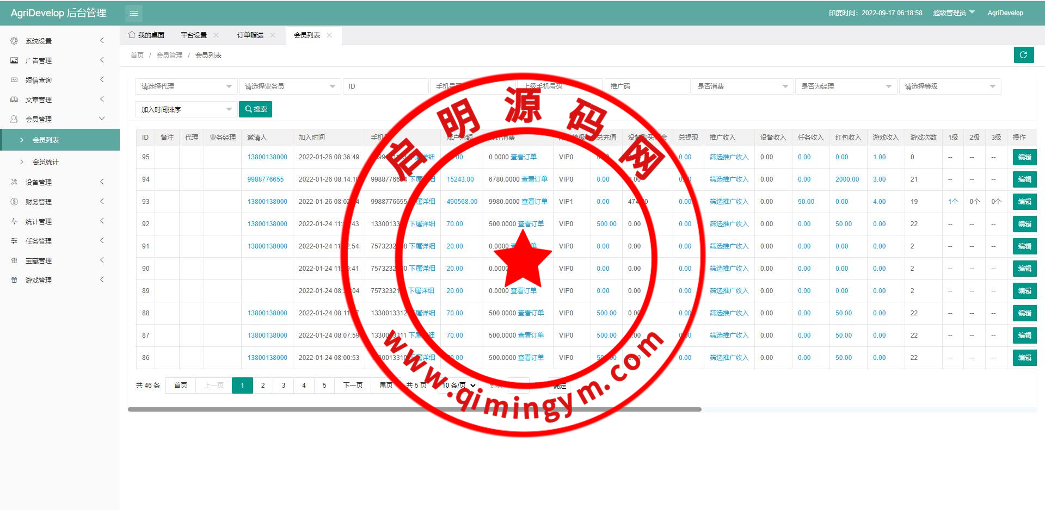Viewport: 1045px width, 510px height.
Task: Click the 广告管理 image icon
Action: 14,60
